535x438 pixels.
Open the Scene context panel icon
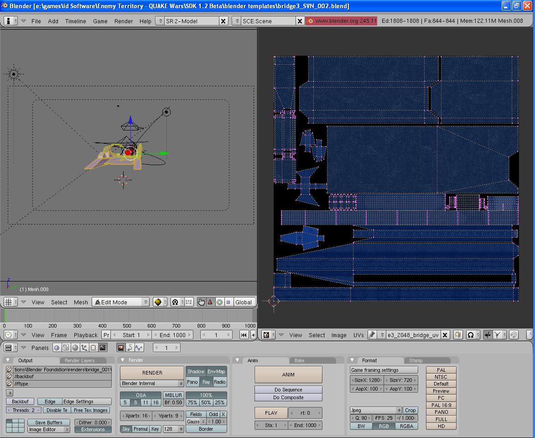tap(102, 348)
